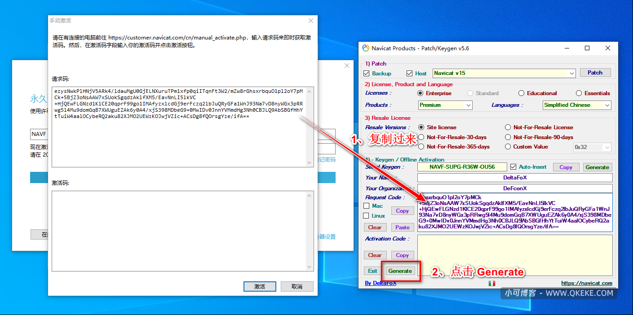
Task: Click the keygen Activation Code text area
Action: (515, 255)
